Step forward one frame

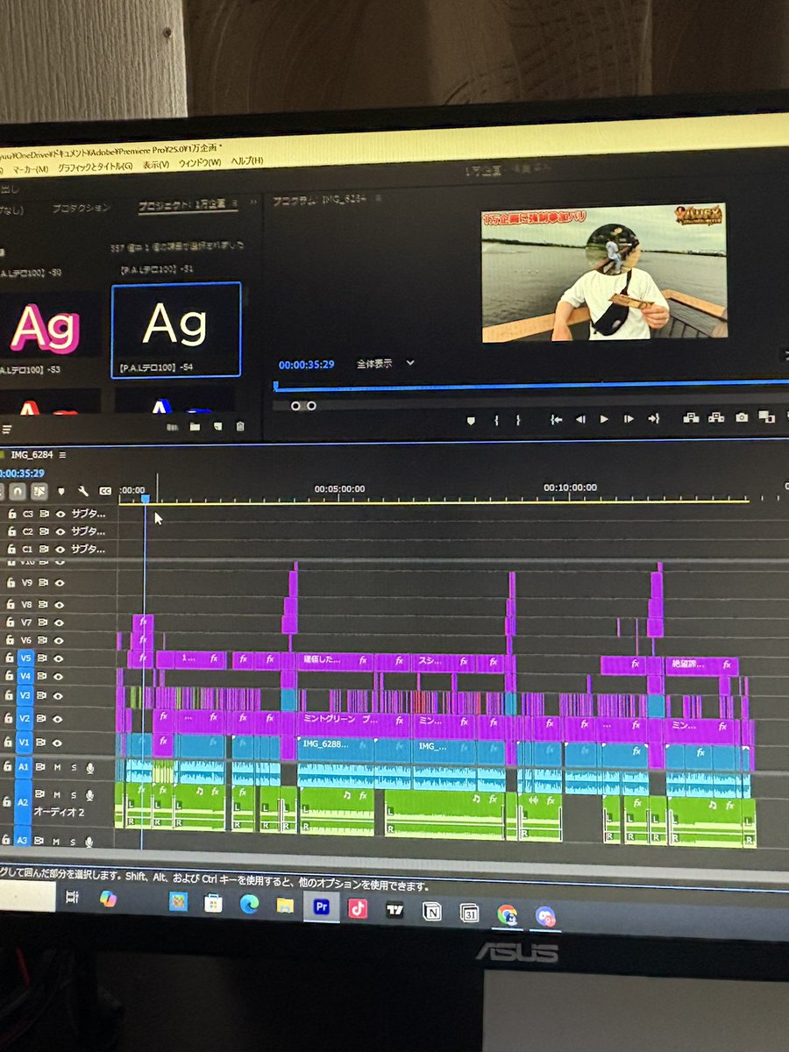(x=629, y=420)
